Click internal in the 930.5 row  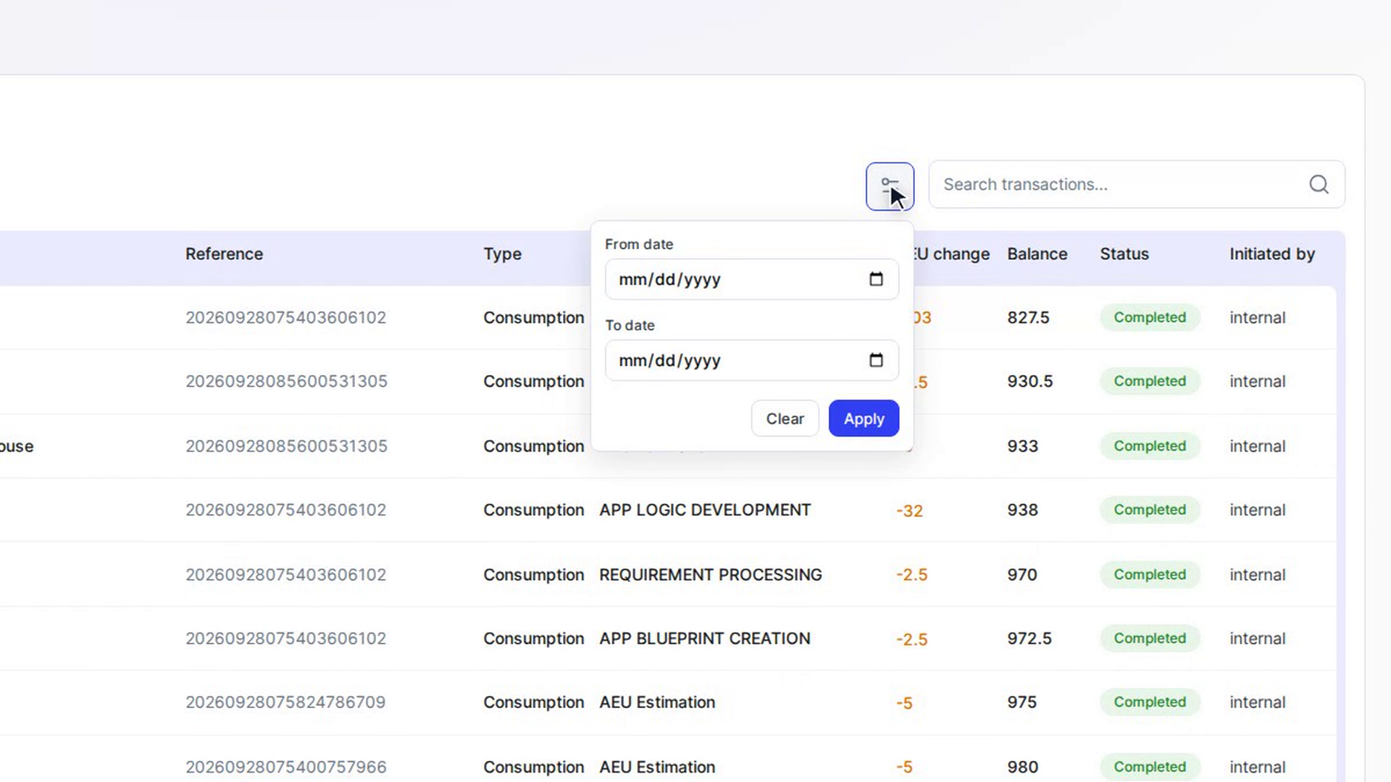coord(1257,382)
